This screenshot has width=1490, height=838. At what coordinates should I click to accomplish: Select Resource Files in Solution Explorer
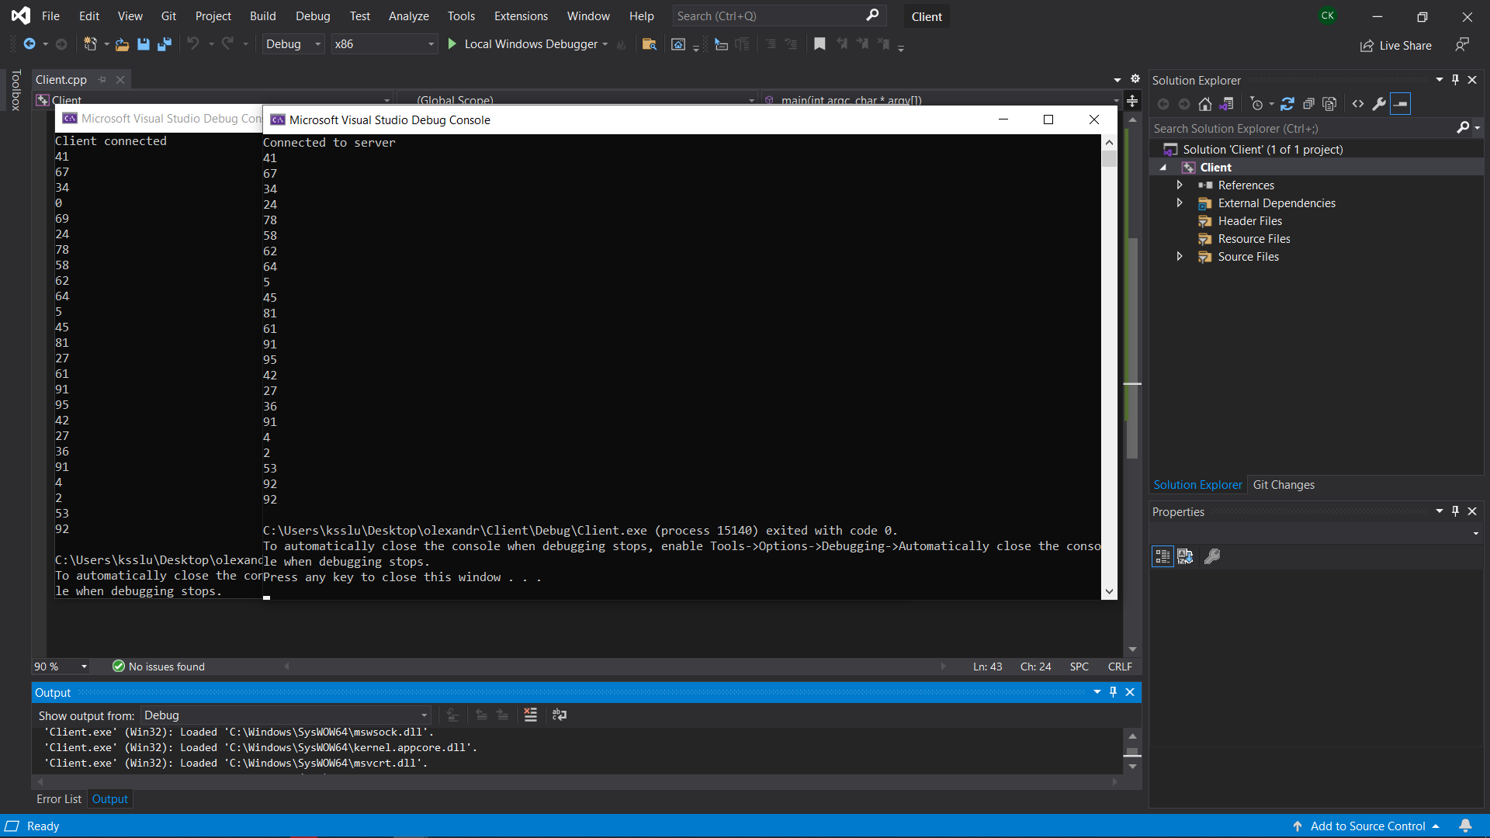pos(1254,239)
